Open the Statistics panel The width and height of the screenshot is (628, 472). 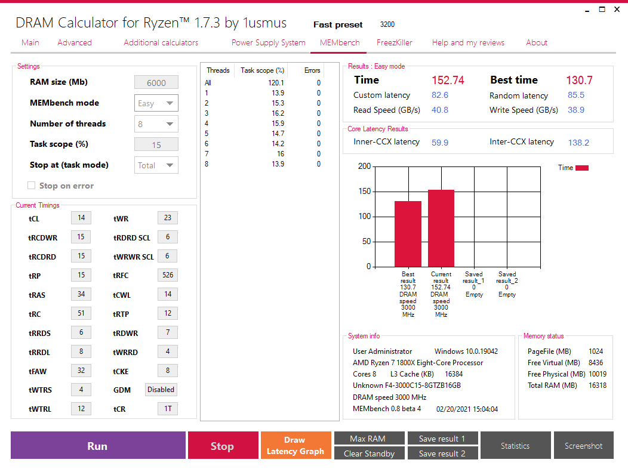coord(515,446)
